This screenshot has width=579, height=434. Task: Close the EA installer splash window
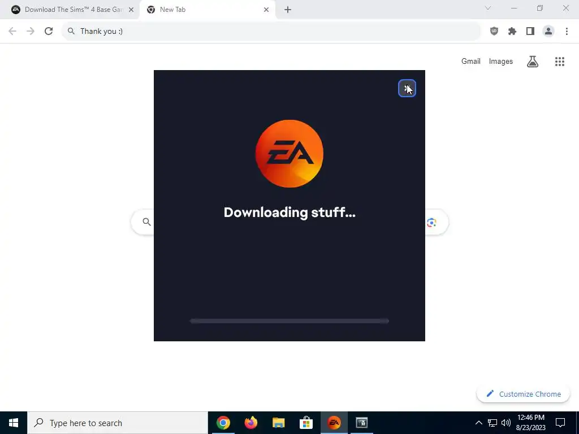pyautogui.click(x=407, y=89)
